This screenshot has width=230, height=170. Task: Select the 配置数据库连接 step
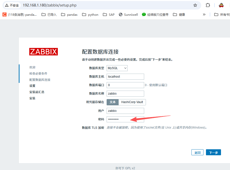pyautogui.click(x=40, y=80)
